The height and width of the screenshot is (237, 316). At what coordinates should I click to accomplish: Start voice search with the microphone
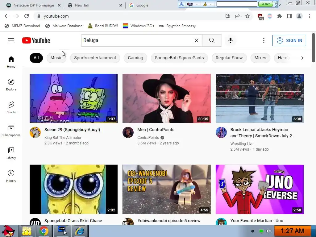230,40
